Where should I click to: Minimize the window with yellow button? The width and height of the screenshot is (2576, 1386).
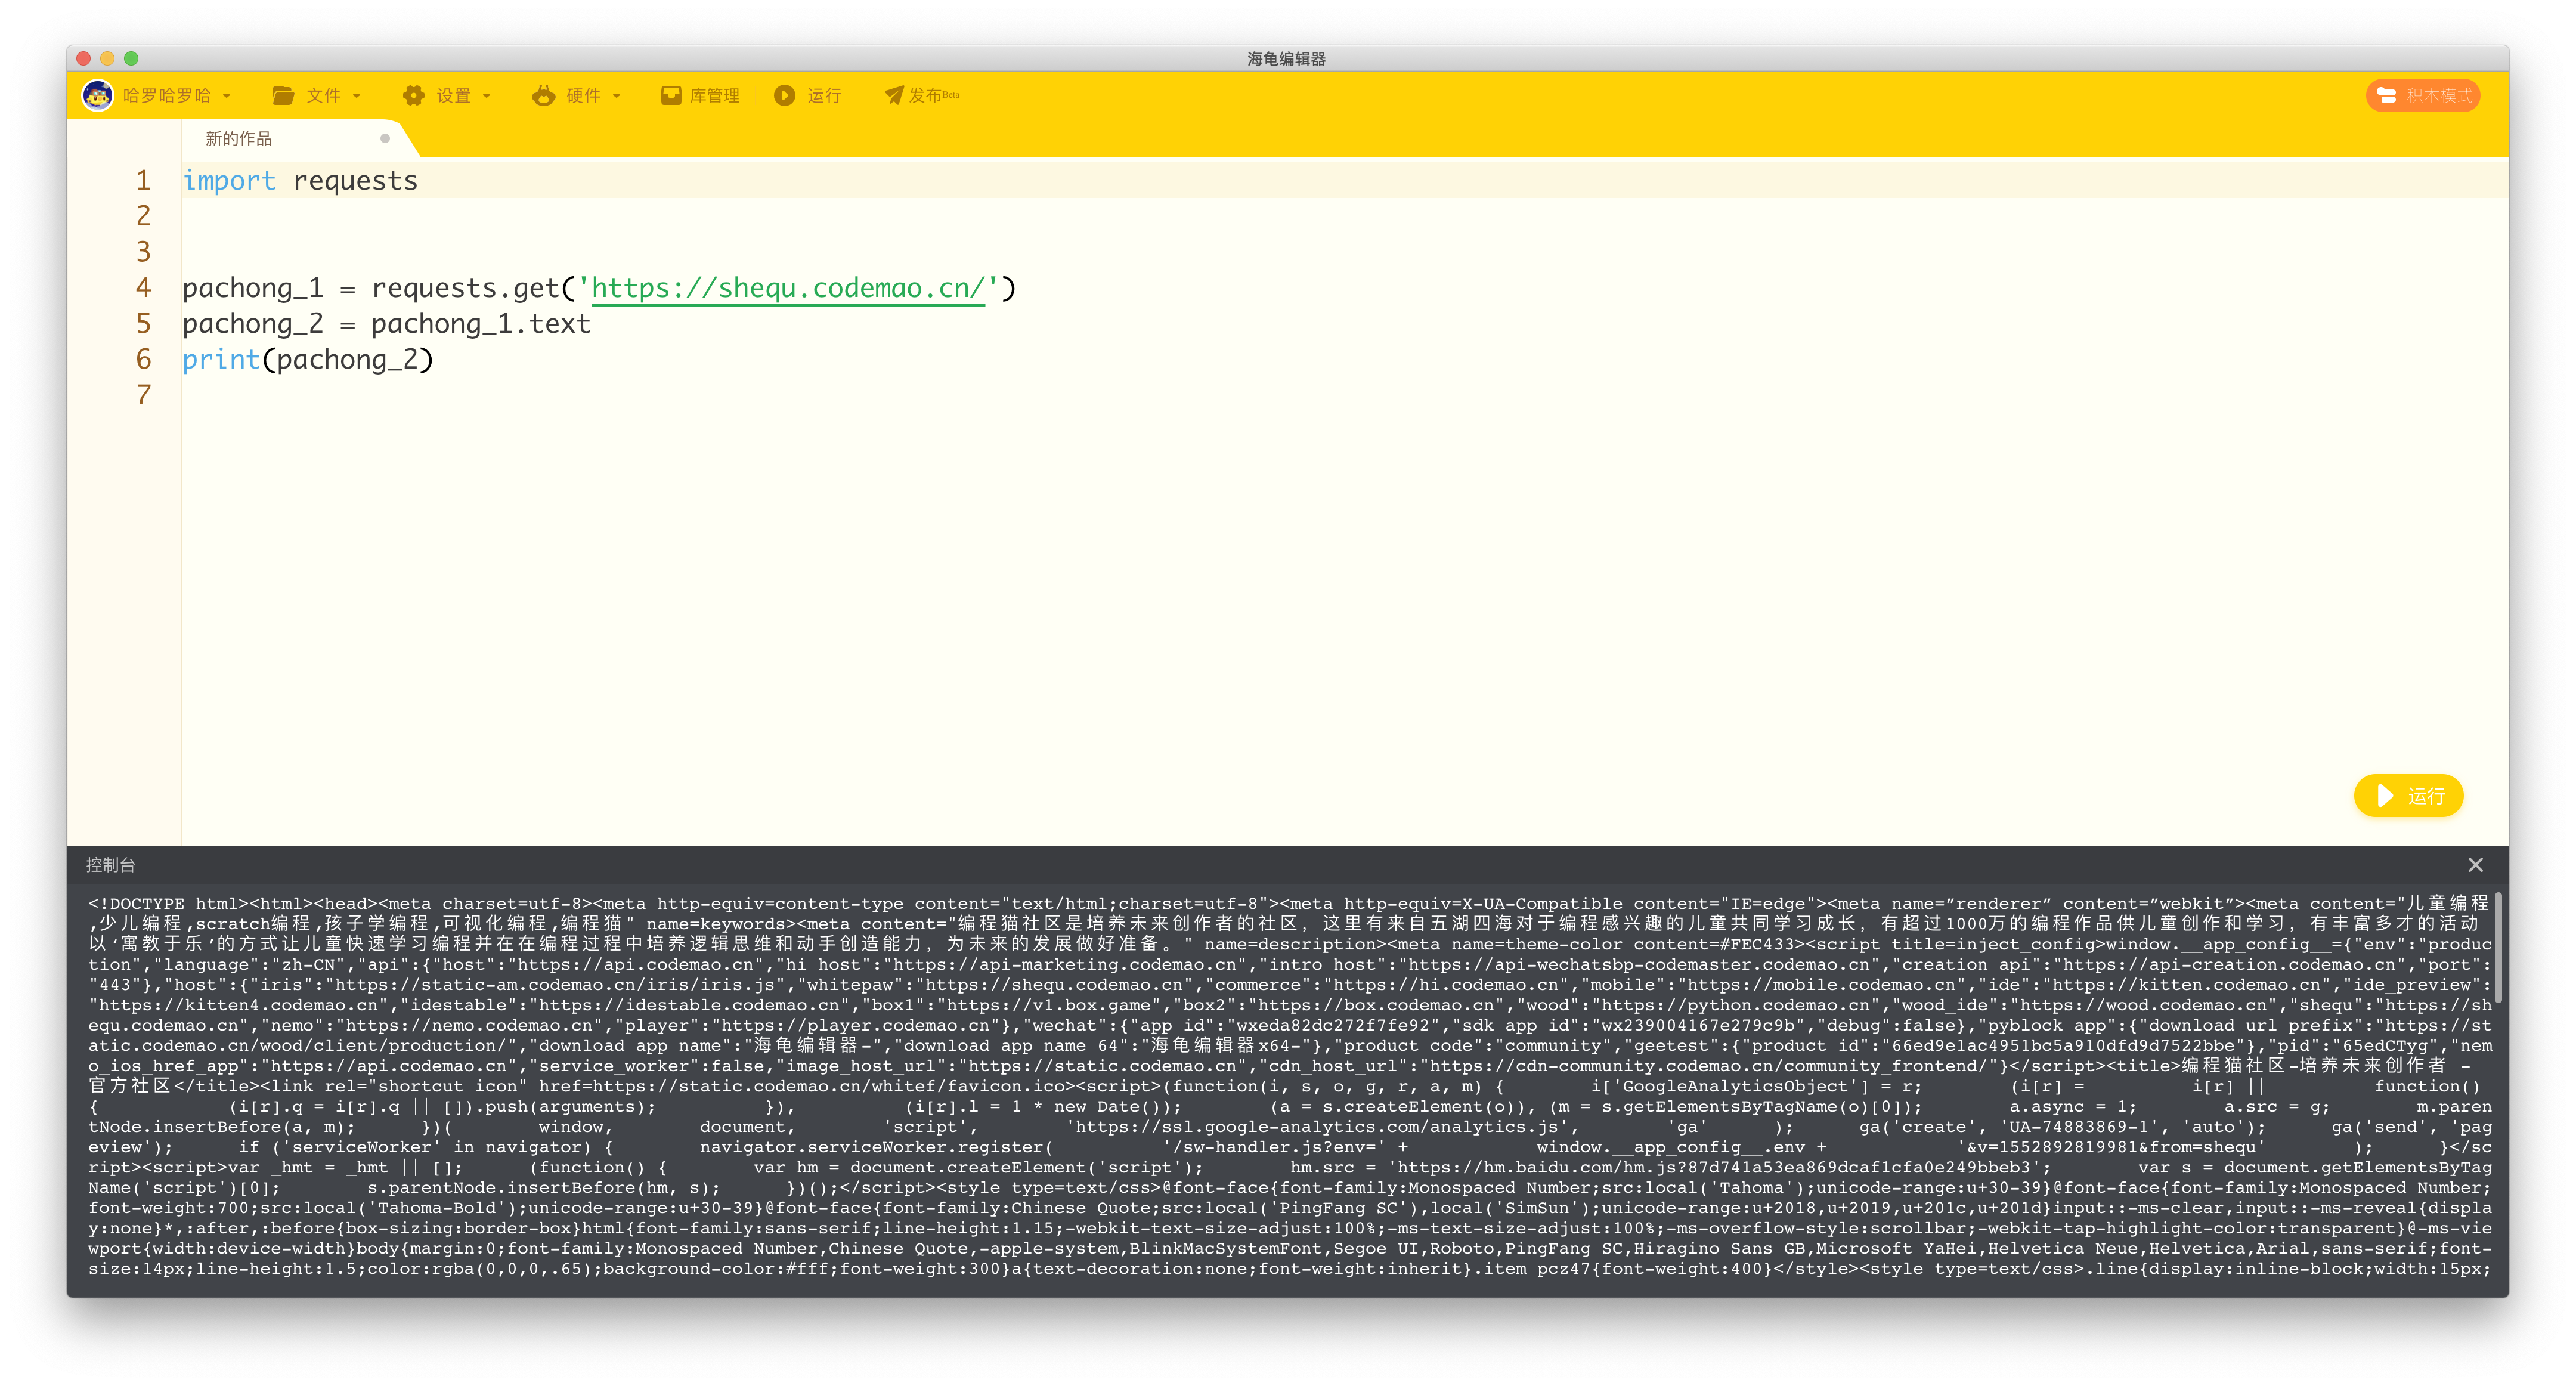coord(108,59)
